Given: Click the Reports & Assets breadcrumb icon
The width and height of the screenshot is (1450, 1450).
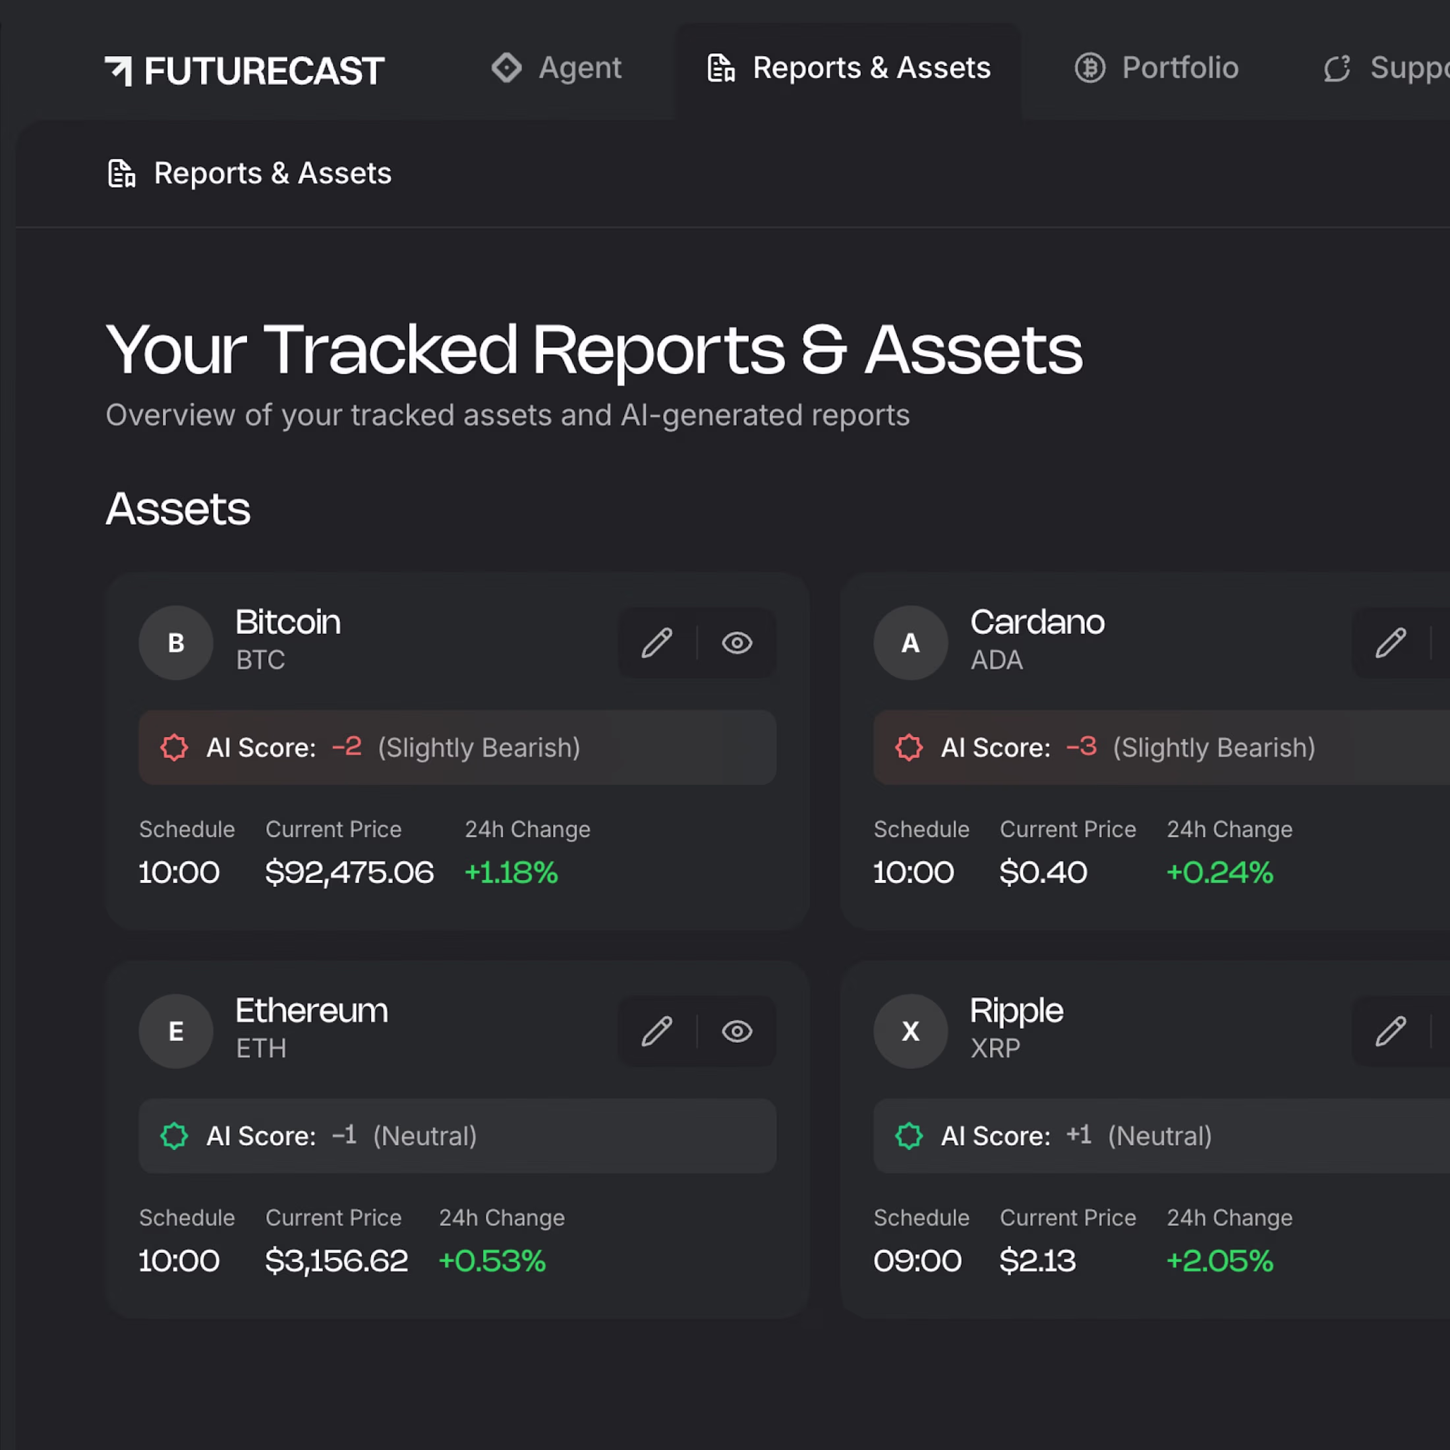Looking at the screenshot, I should pos(121,173).
